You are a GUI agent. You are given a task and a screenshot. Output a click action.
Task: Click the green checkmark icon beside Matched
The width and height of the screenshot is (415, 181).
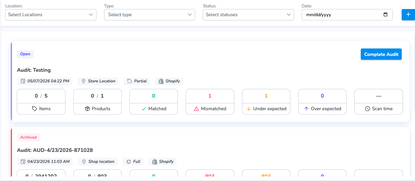pos(144,109)
